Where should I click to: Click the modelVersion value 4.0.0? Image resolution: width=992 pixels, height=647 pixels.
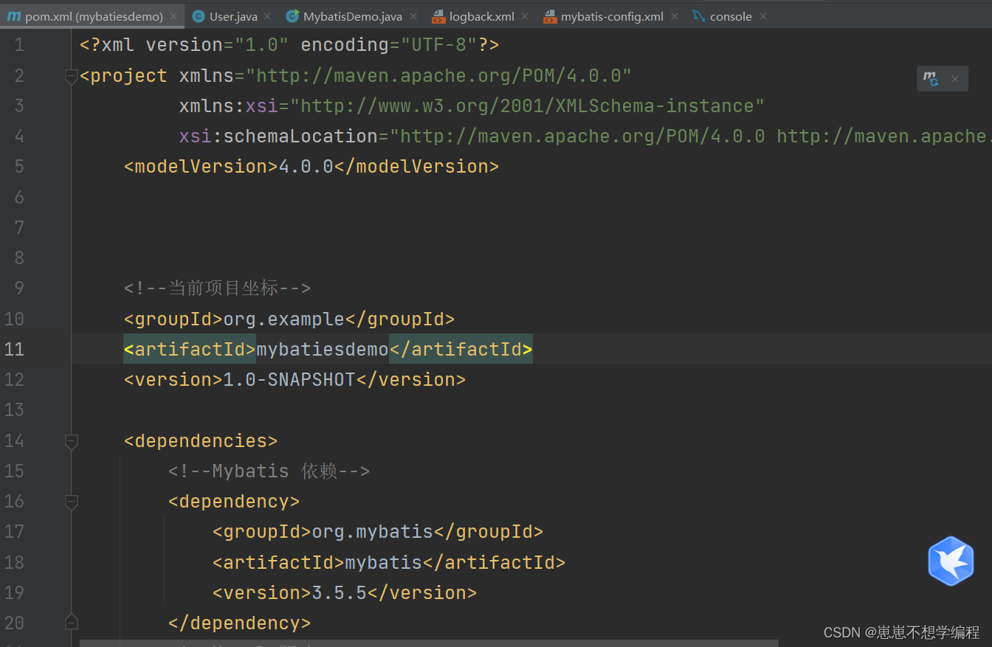pos(306,167)
